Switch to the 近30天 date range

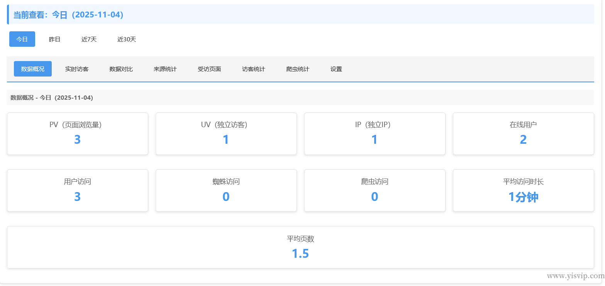(126, 39)
